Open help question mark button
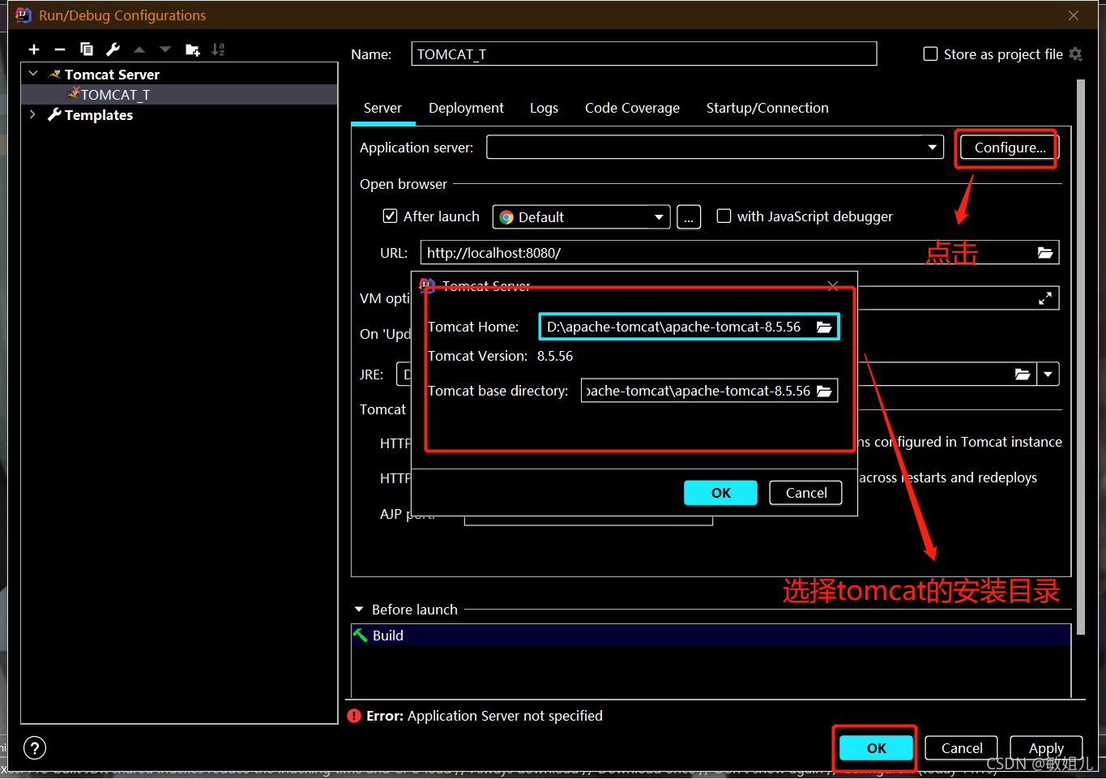 (x=35, y=747)
